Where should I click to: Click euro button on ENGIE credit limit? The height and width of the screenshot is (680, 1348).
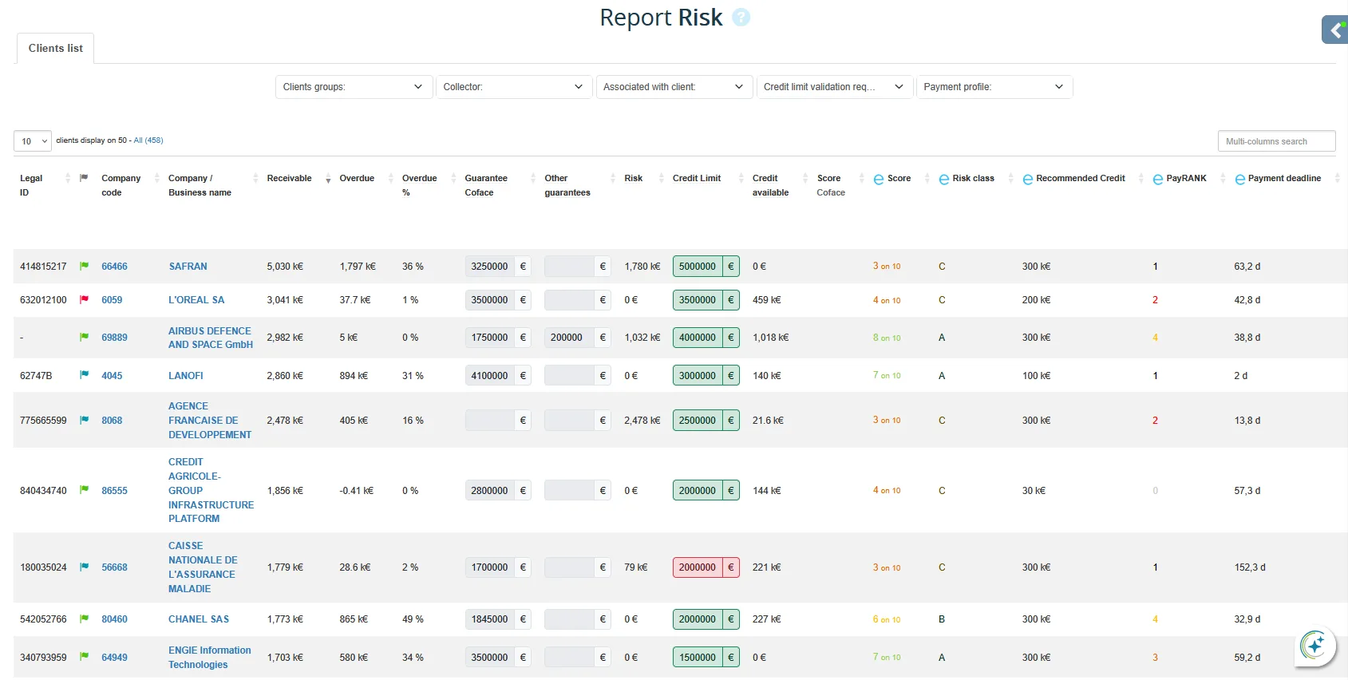(731, 657)
